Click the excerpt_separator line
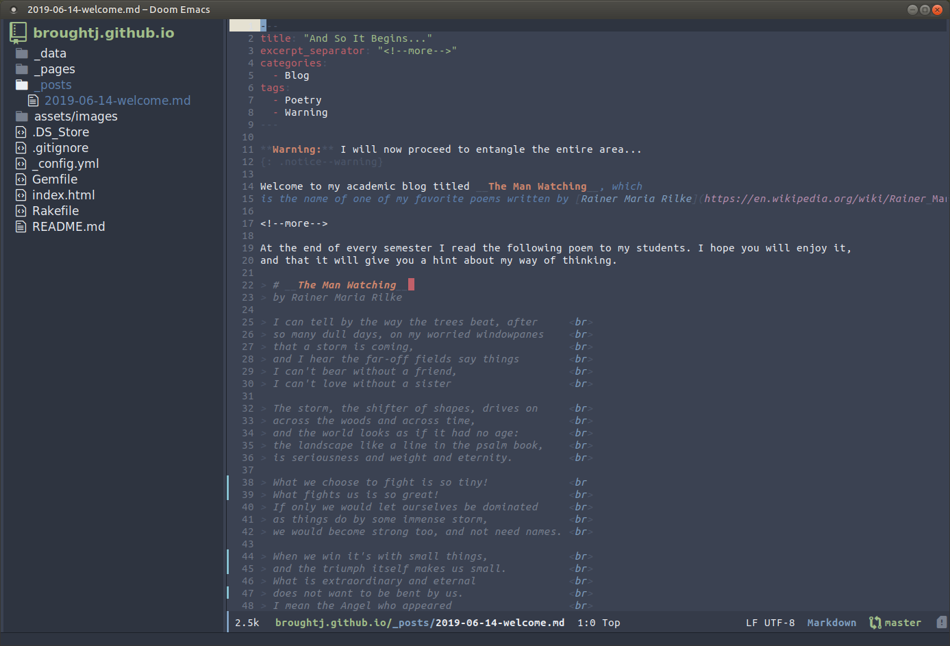 tap(358, 51)
